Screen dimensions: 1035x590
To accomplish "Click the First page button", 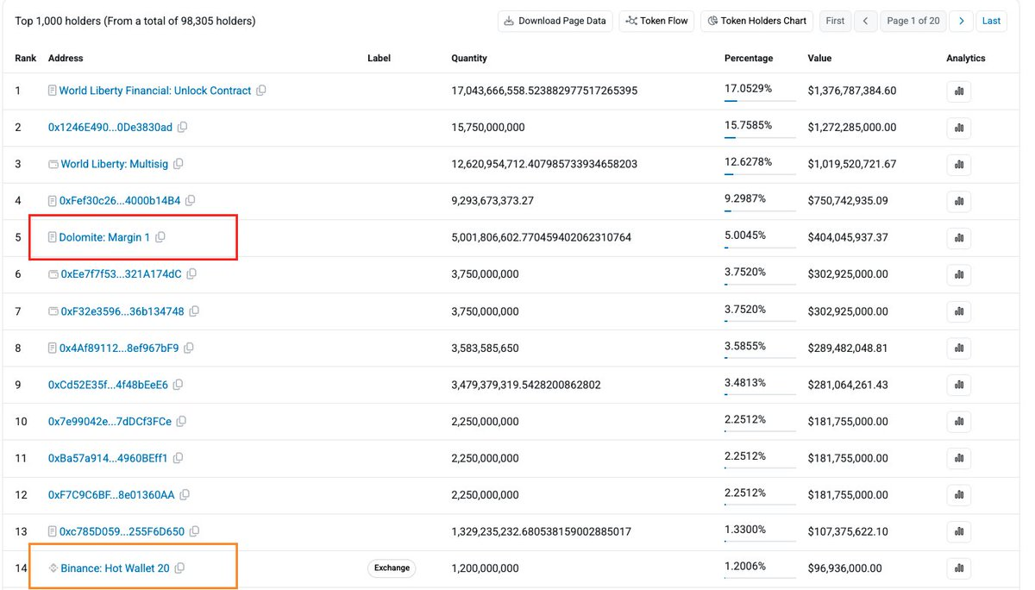I will click(x=835, y=21).
